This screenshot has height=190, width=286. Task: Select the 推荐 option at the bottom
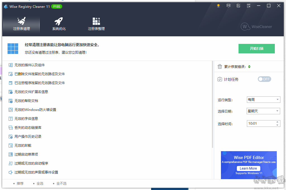point(20,183)
